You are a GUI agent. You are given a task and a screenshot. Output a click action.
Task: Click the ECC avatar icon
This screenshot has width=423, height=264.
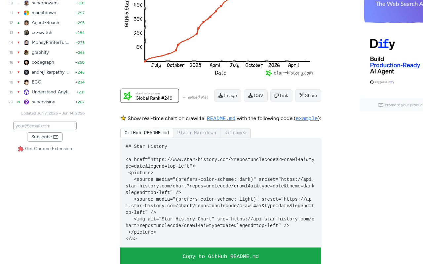tap(26, 82)
